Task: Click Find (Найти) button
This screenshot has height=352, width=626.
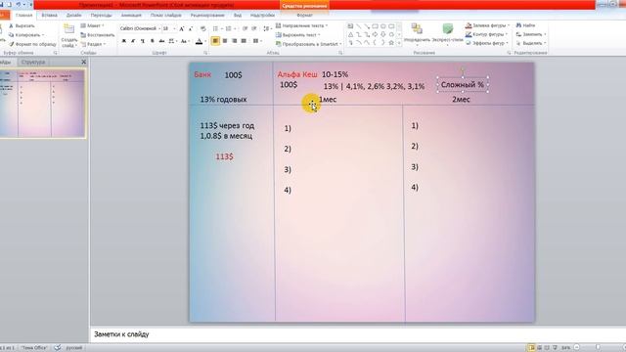Action: (525, 25)
